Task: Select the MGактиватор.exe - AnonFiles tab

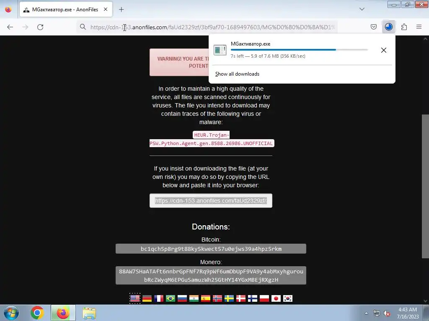Action: [x=66, y=10]
